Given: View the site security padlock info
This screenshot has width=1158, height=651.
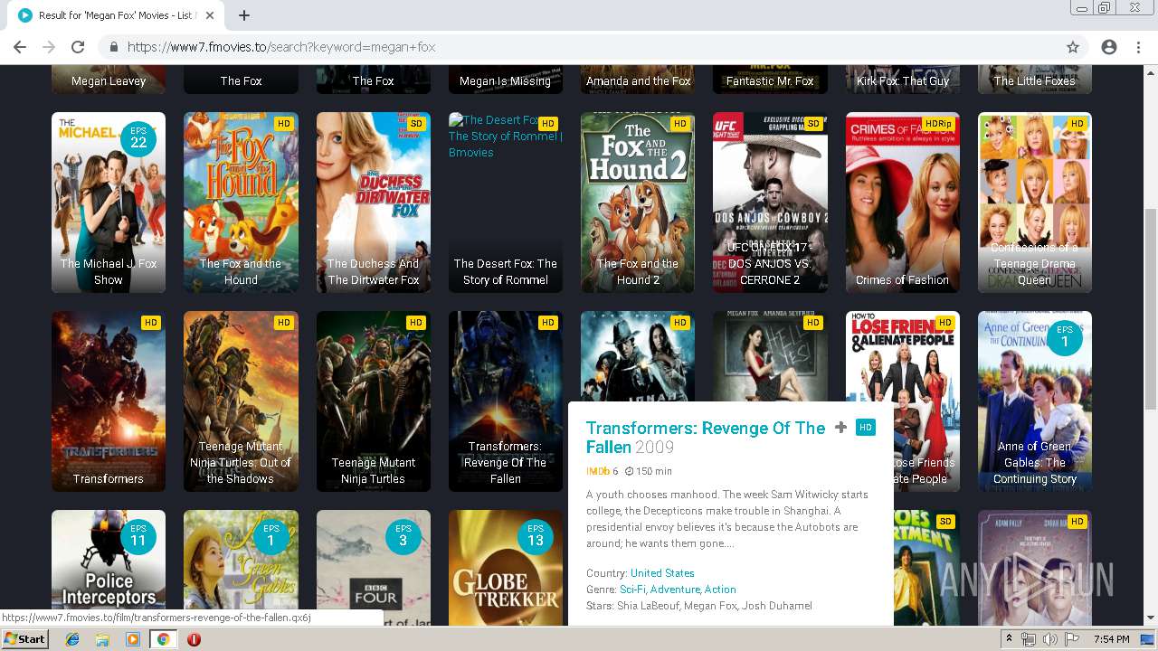Looking at the screenshot, I should click(x=113, y=47).
